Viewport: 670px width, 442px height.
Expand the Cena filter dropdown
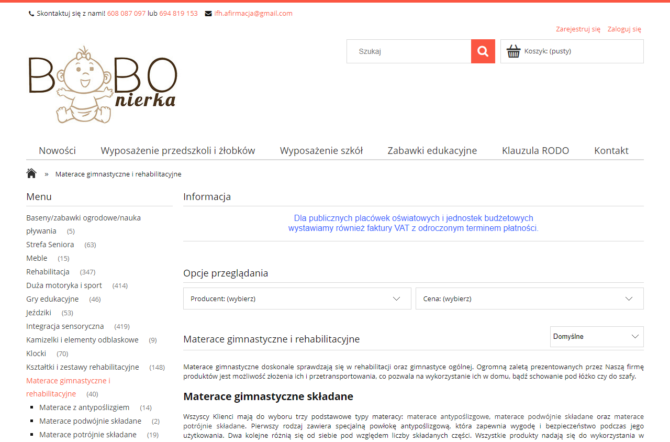pyautogui.click(x=529, y=298)
